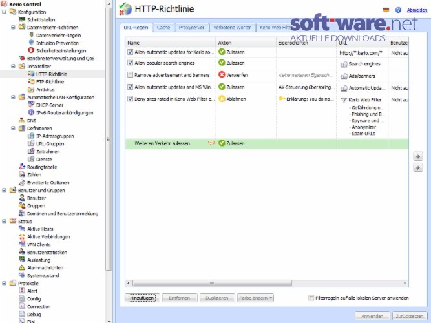431x323 pixels.
Task: Open Benutzerstatistiken in Status
Action: pos(47,252)
